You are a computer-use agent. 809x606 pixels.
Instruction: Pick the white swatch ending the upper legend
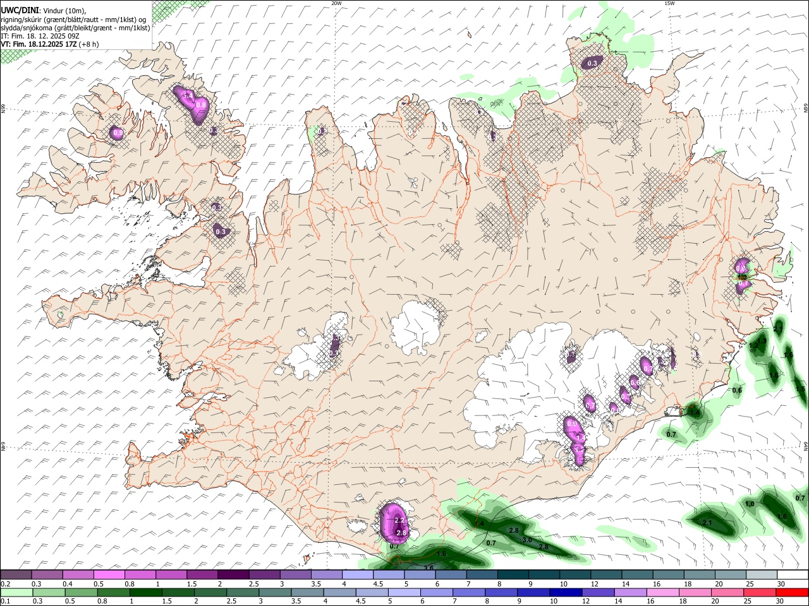[792, 575]
